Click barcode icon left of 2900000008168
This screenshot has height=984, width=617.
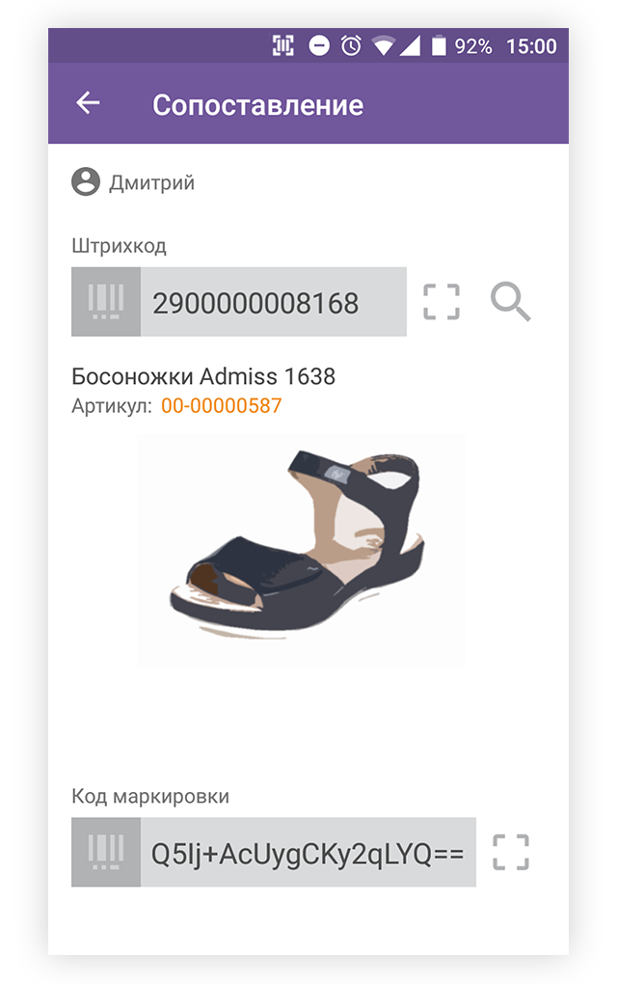click(x=106, y=302)
